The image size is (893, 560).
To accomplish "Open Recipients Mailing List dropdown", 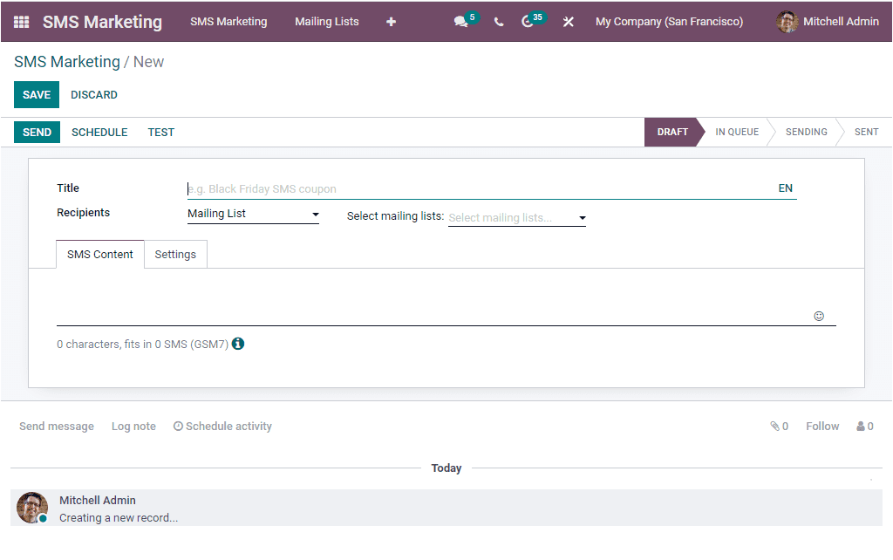I will (x=253, y=215).
